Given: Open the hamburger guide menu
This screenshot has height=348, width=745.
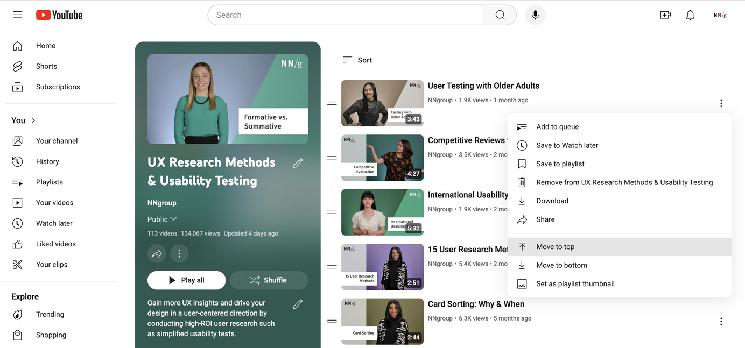Looking at the screenshot, I should [18, 15].
